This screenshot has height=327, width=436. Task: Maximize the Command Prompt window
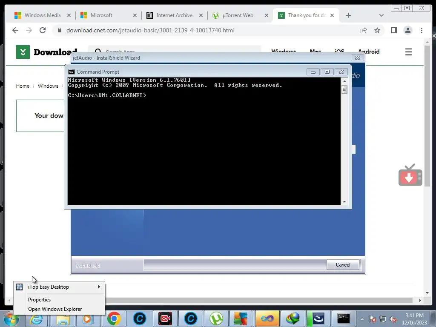tap(327, 72)
